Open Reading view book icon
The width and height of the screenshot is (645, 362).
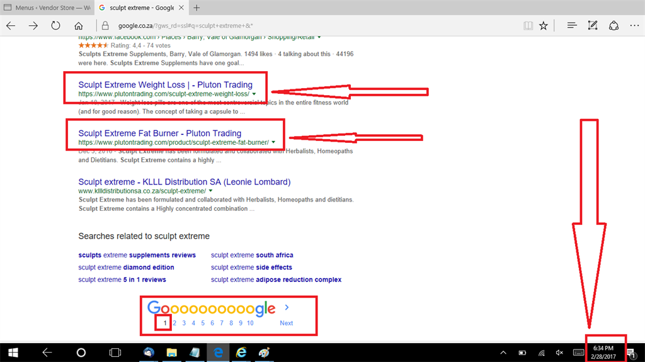coord(528,26)
